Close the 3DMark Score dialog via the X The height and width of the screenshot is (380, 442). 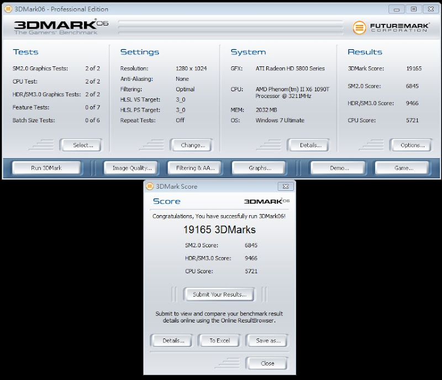tap(286, 186)
